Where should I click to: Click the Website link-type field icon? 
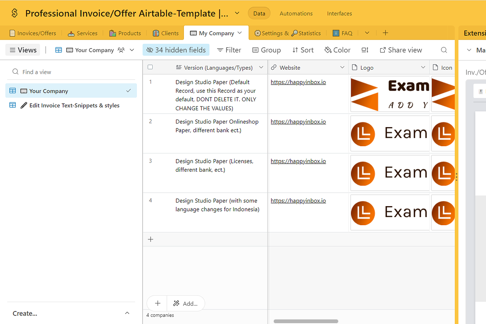click(274, 68)
